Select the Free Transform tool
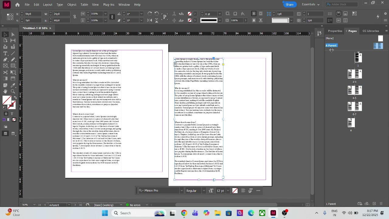This screenshot has width=389, height=219. click(x=13, y=72)
